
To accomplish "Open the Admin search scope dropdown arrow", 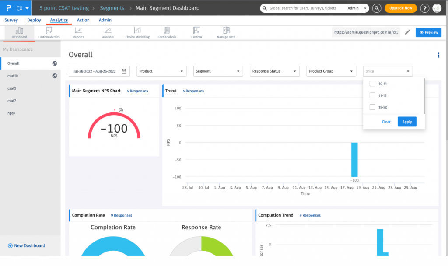I will (365, 8).
